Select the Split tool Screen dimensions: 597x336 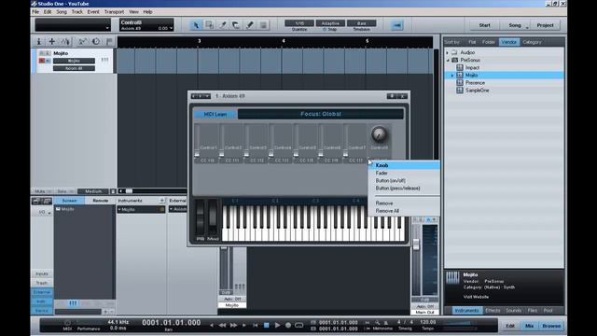pyautogui.click(x=222, y=25)
